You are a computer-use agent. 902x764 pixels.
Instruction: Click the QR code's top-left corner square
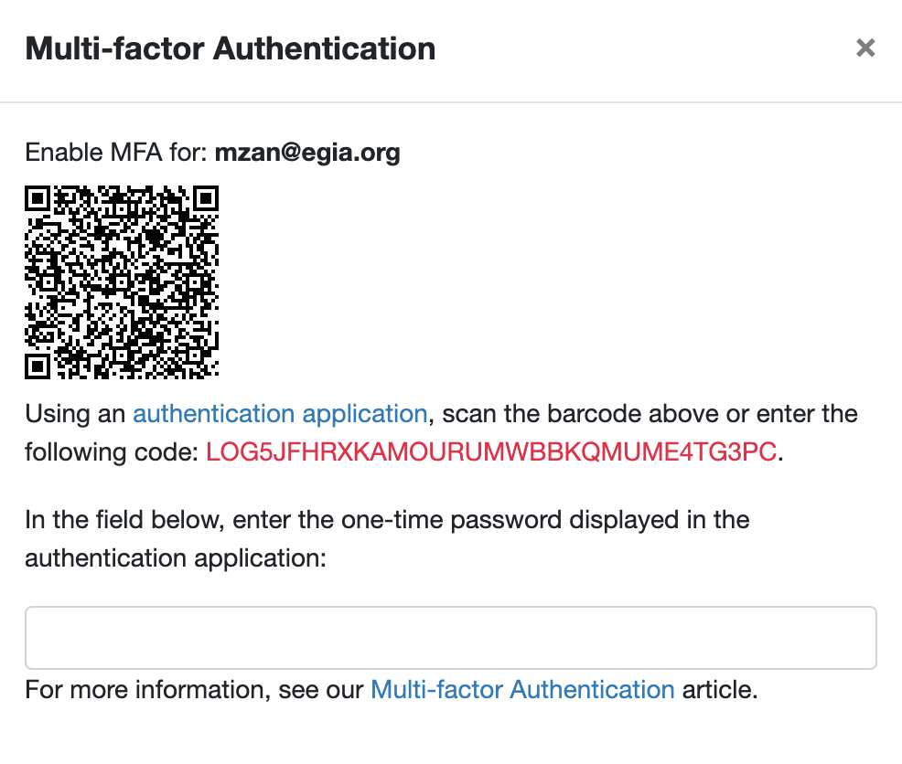(x=38, y=197)
